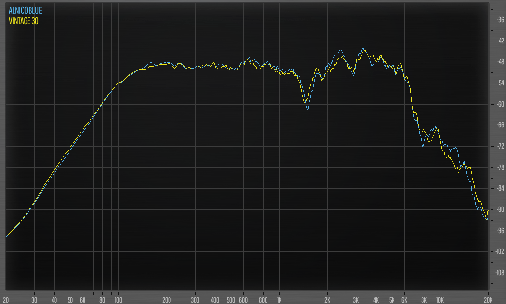Image resolution: width=506 pixels, height=304 pixels.
Task: Click the 10K frequency axis label
Action: coord(440,300)
